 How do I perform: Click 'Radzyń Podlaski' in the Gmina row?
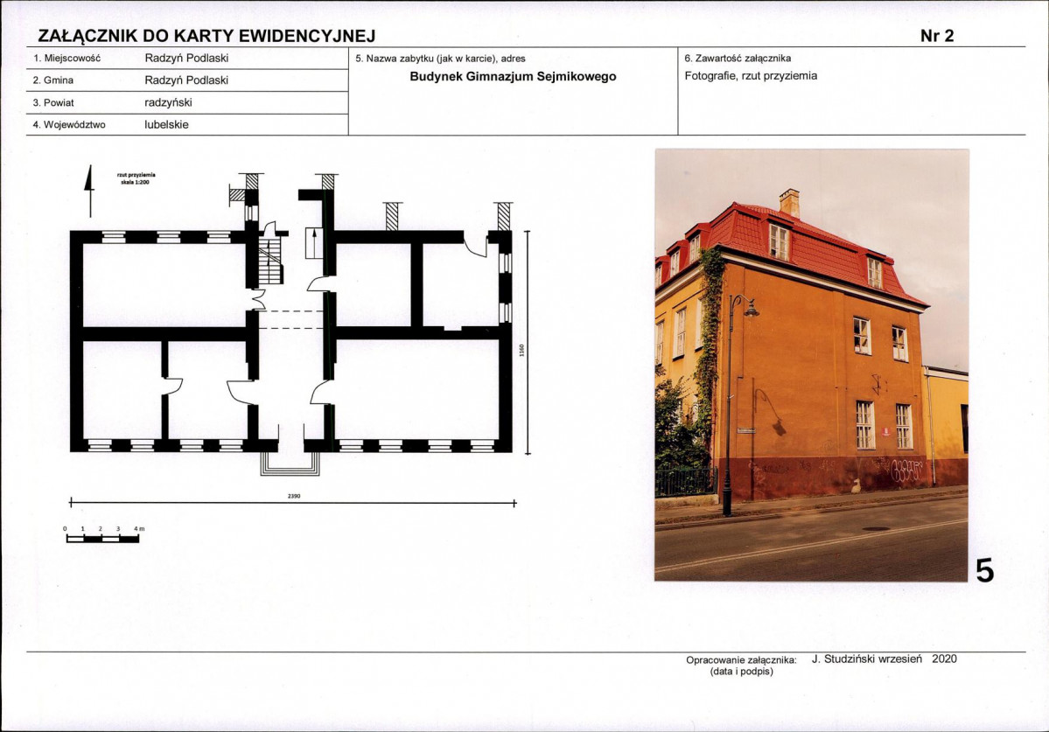pos(186,80)
